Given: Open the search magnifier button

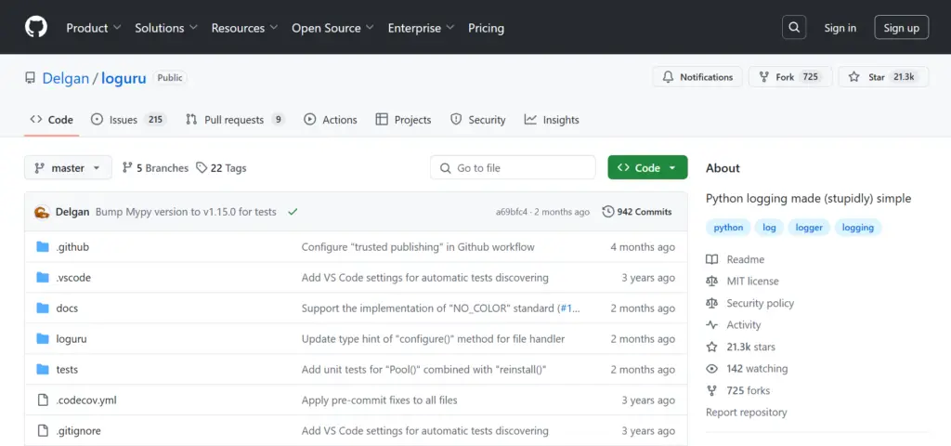Looking at the screenshot, I should pos(794,27).
